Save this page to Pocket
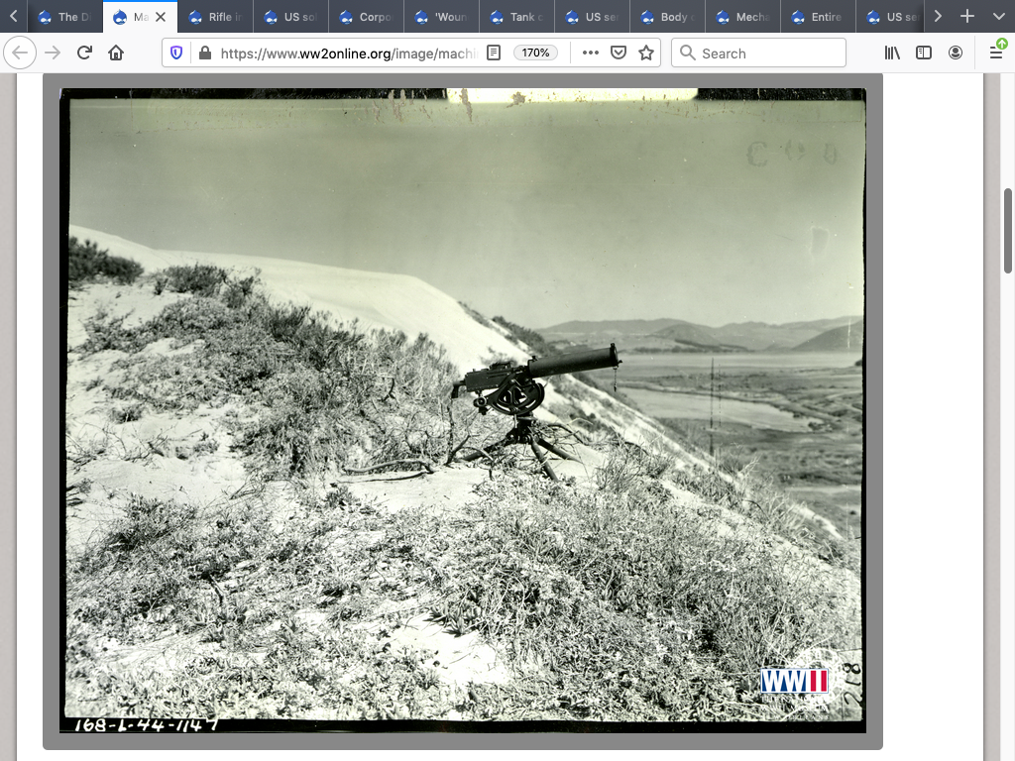This screenshot has width=1015, height=761. point(619,54)
